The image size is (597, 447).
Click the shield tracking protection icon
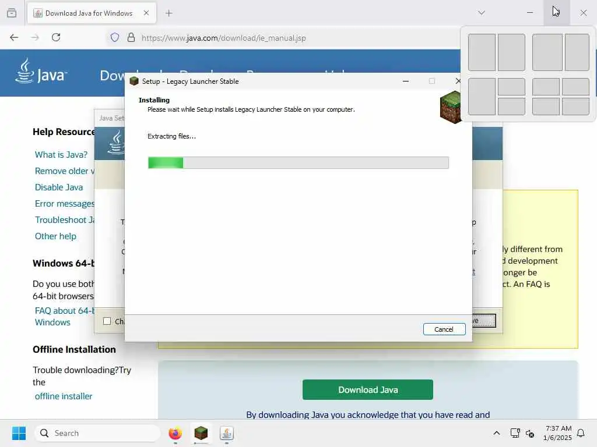click(115, 37)
